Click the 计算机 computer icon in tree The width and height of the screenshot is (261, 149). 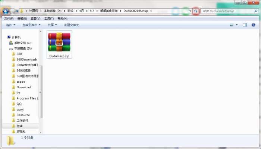9,37
